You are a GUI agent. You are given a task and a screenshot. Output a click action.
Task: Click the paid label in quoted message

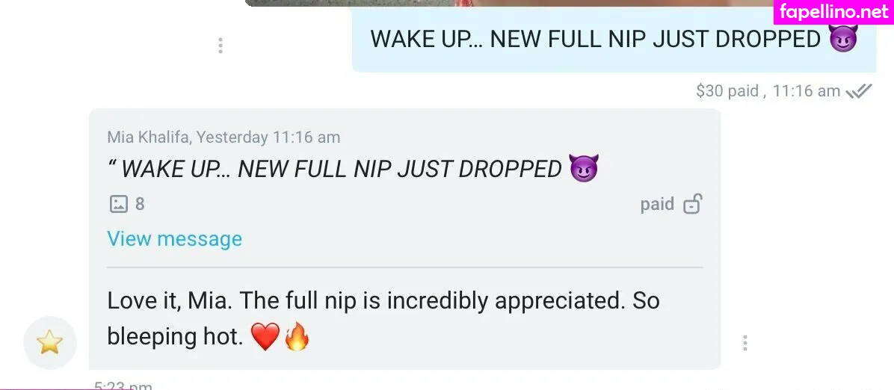point(657,204)
